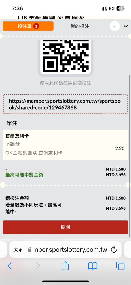Tap the 2.20 odds value
Image resolution: width=131 pixels, height=285 pixels.
pyautogui.click(x=120, y=148)
